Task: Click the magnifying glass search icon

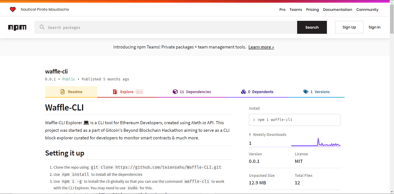Action: (42, 27)
